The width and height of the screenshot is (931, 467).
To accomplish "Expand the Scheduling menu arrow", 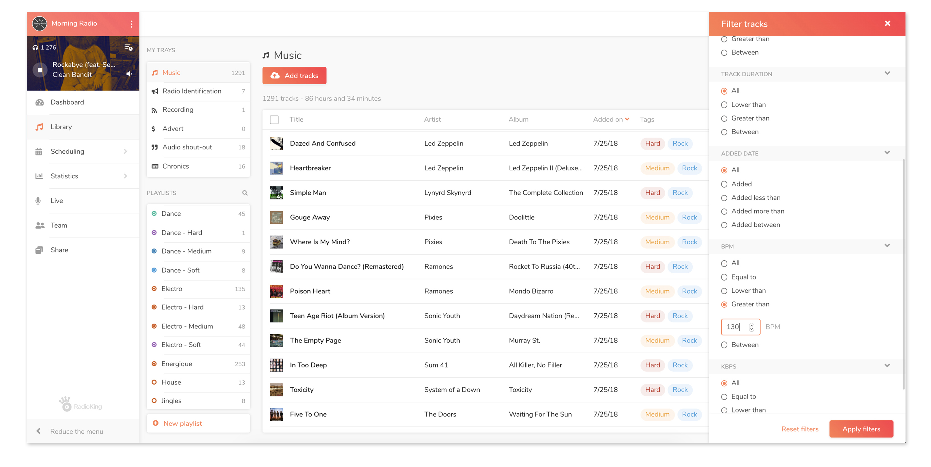I will point(126,152).
